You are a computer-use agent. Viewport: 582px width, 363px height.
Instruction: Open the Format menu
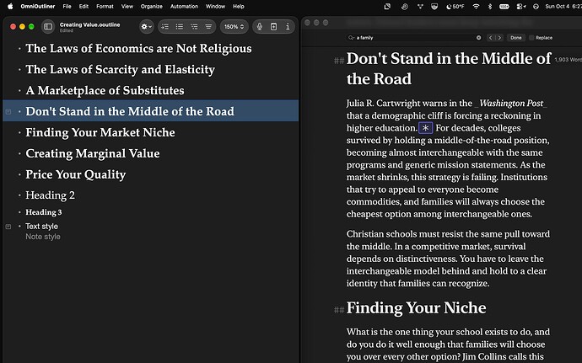click(105, 6)
